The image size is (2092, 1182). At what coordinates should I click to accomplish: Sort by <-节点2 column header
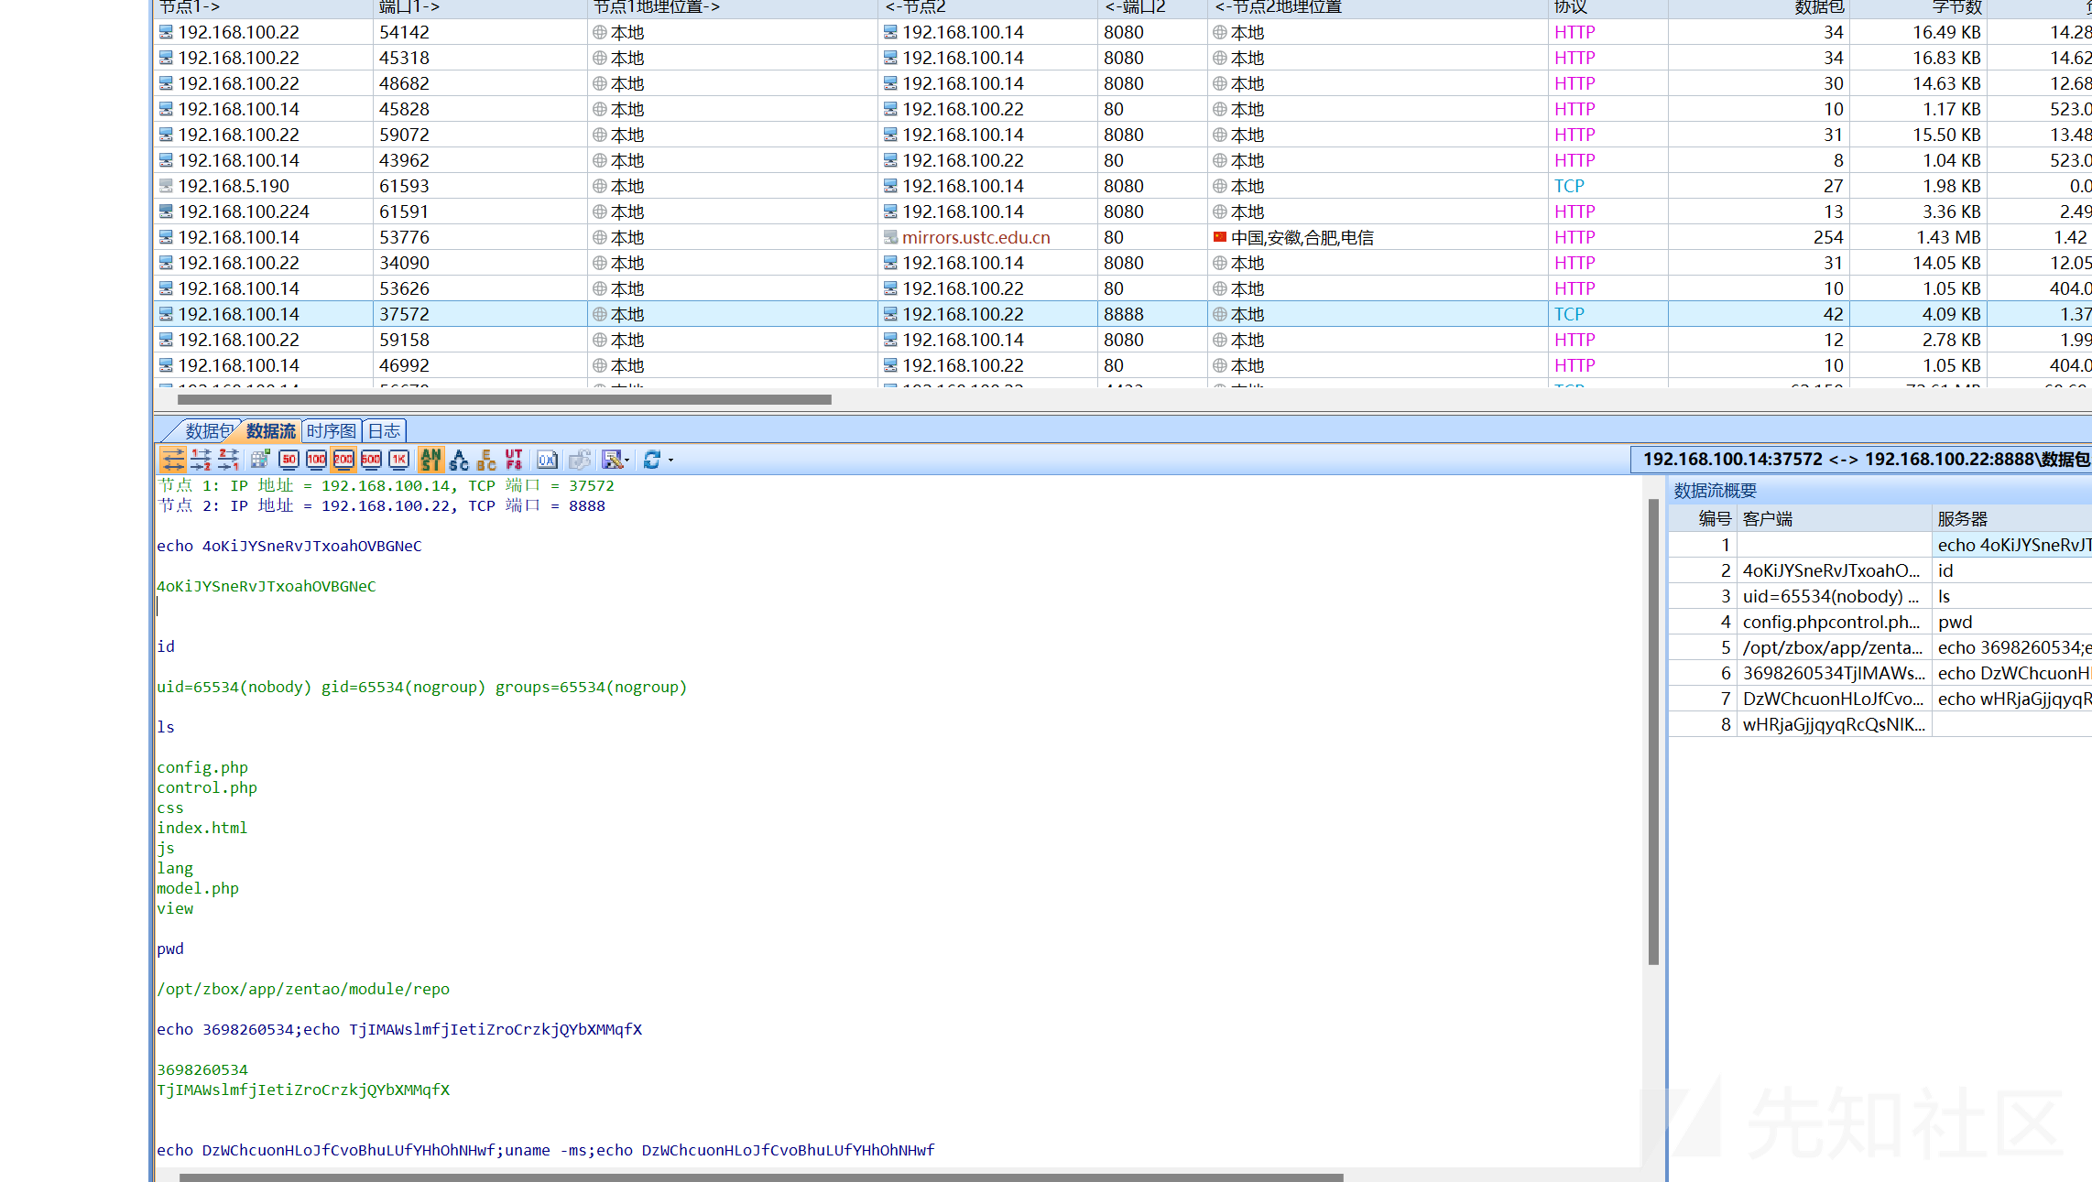click(x=987, y=8)
